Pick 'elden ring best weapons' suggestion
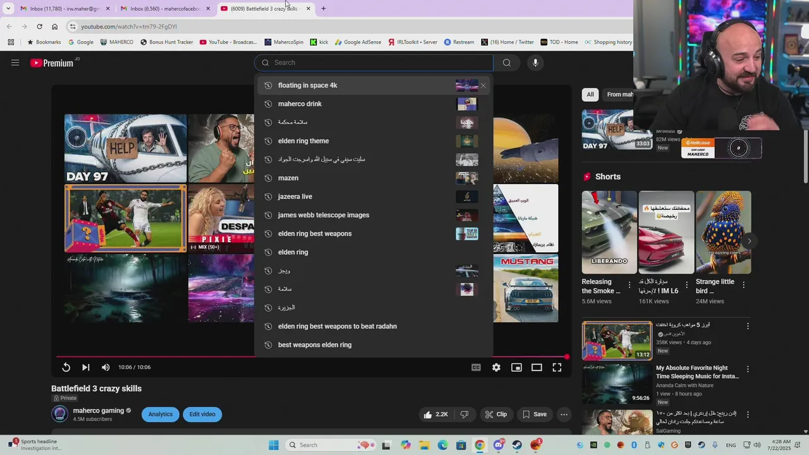The height and width of the screenshot is (455, 809). coord(374,234)
